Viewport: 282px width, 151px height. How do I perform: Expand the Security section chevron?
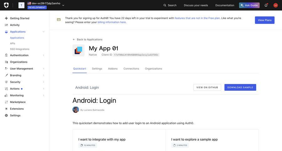[43, 82]
